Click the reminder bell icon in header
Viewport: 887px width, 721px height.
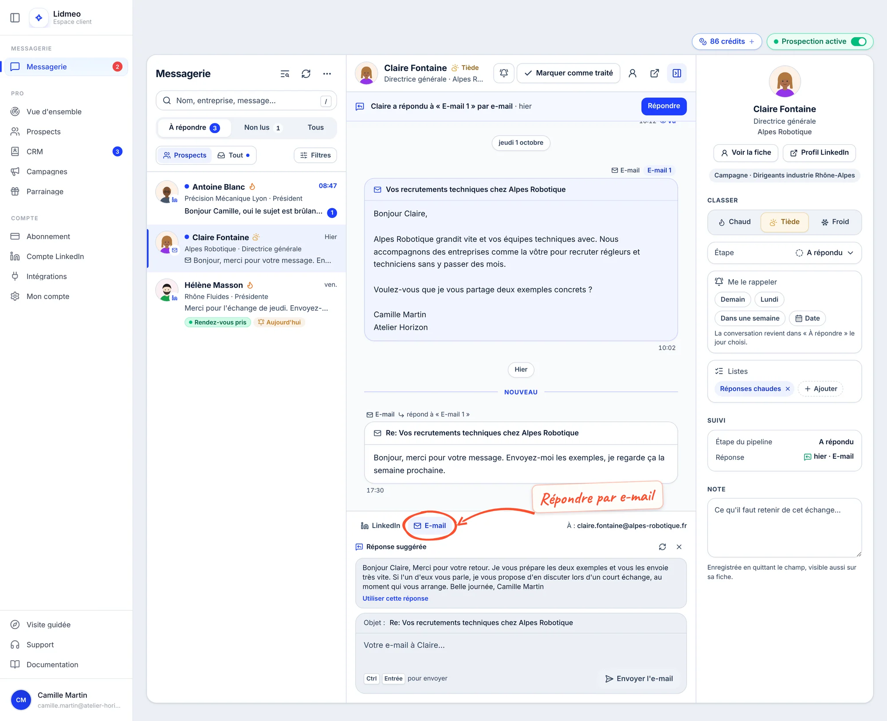click(x=504, y=73)
